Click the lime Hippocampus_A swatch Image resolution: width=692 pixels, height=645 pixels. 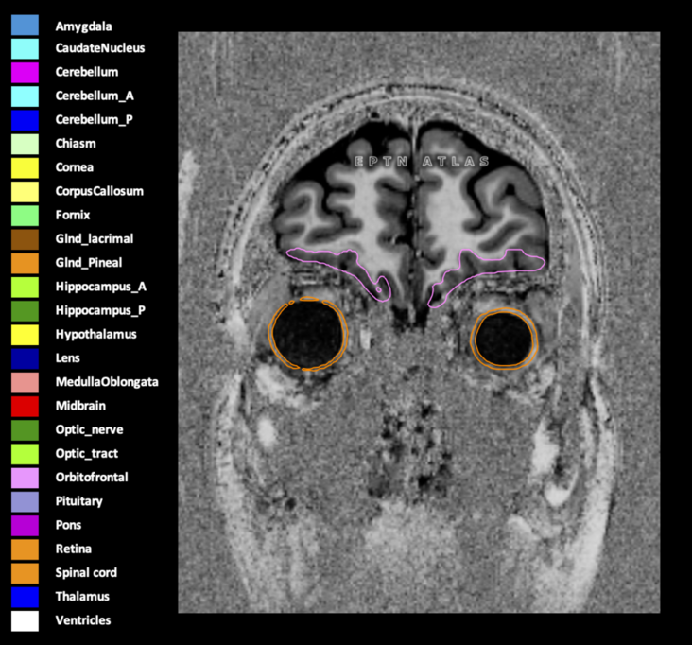[x=25, y=287]
